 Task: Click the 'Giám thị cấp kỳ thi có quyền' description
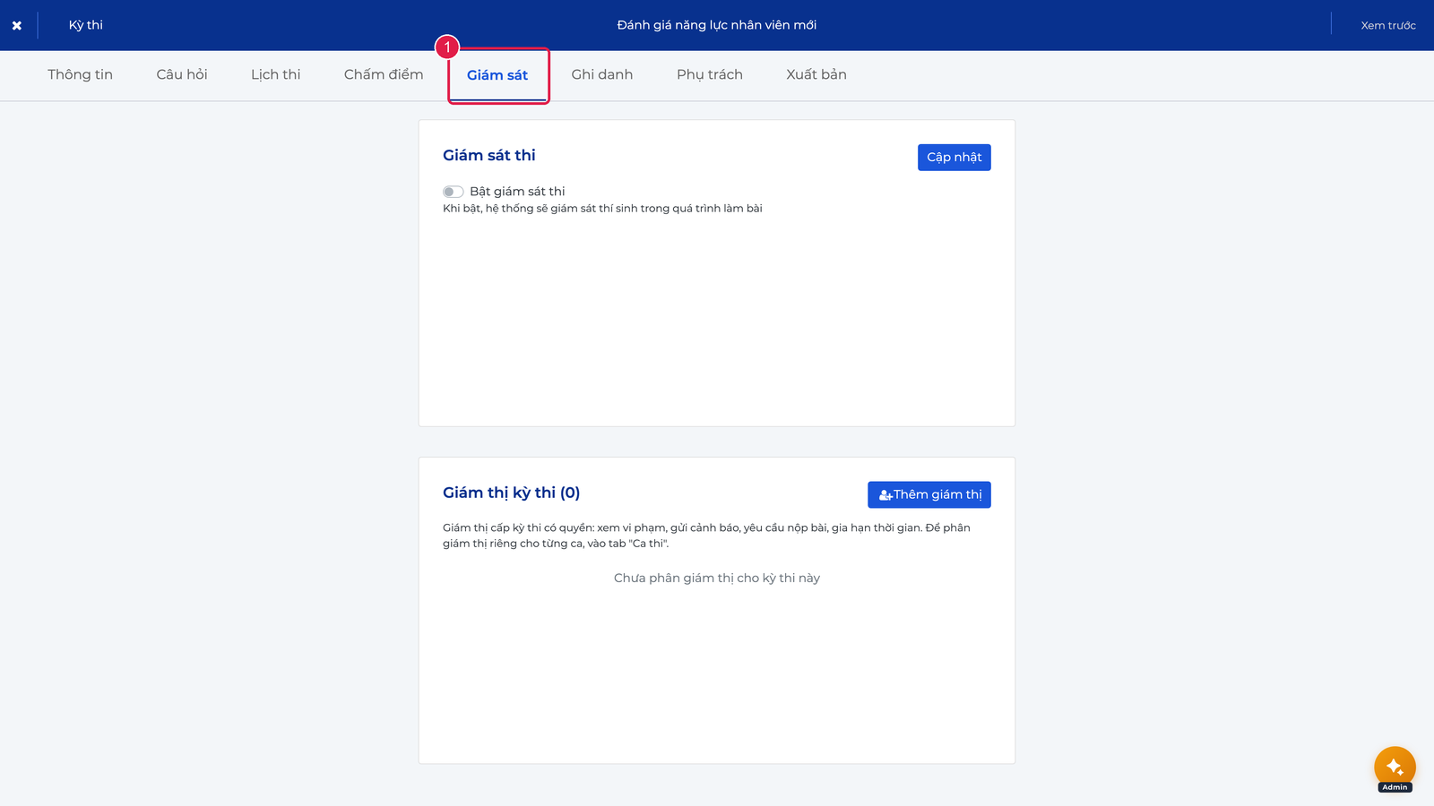tap(706, 536)
